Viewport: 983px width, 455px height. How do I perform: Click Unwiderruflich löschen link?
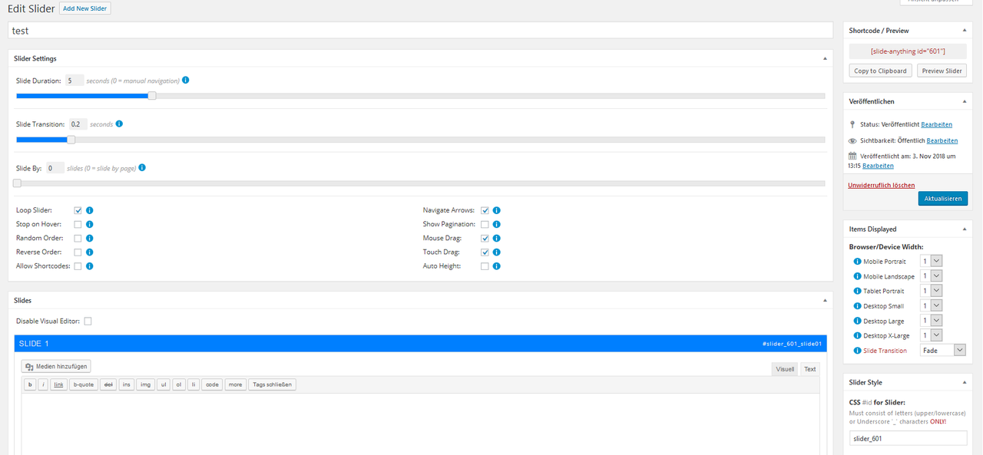point(881,185)
